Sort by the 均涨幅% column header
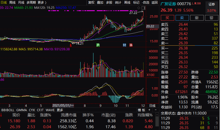The width and height of the screenshot is (220, 130). 145,115
